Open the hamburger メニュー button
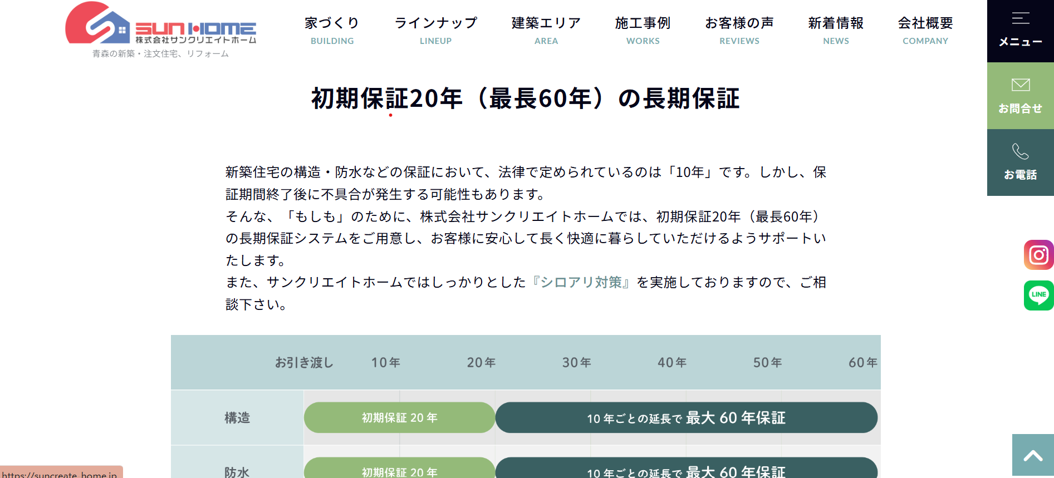 [1020, 29]
